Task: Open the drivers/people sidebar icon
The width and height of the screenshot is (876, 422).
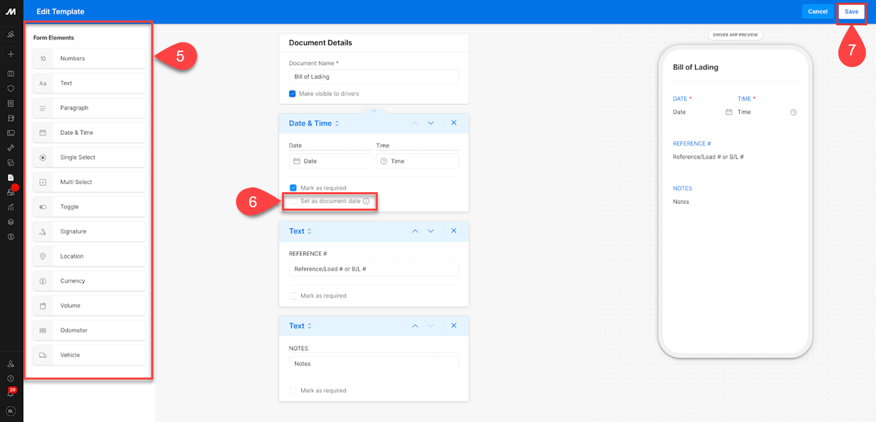Action: click(11, 34)
